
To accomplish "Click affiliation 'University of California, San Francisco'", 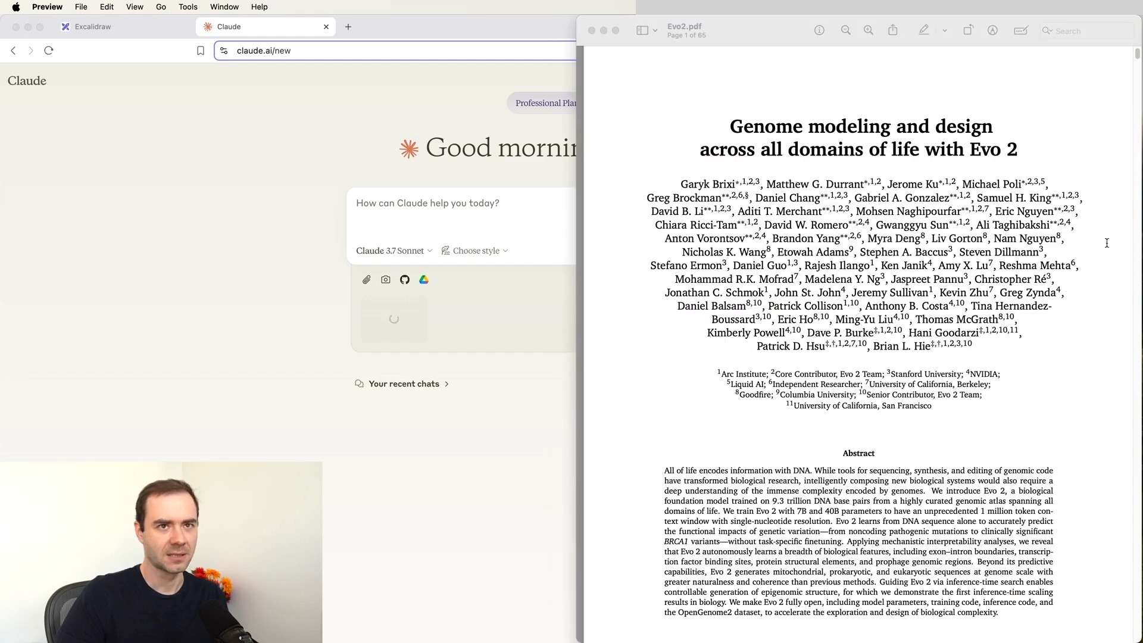I will [862, 406].
